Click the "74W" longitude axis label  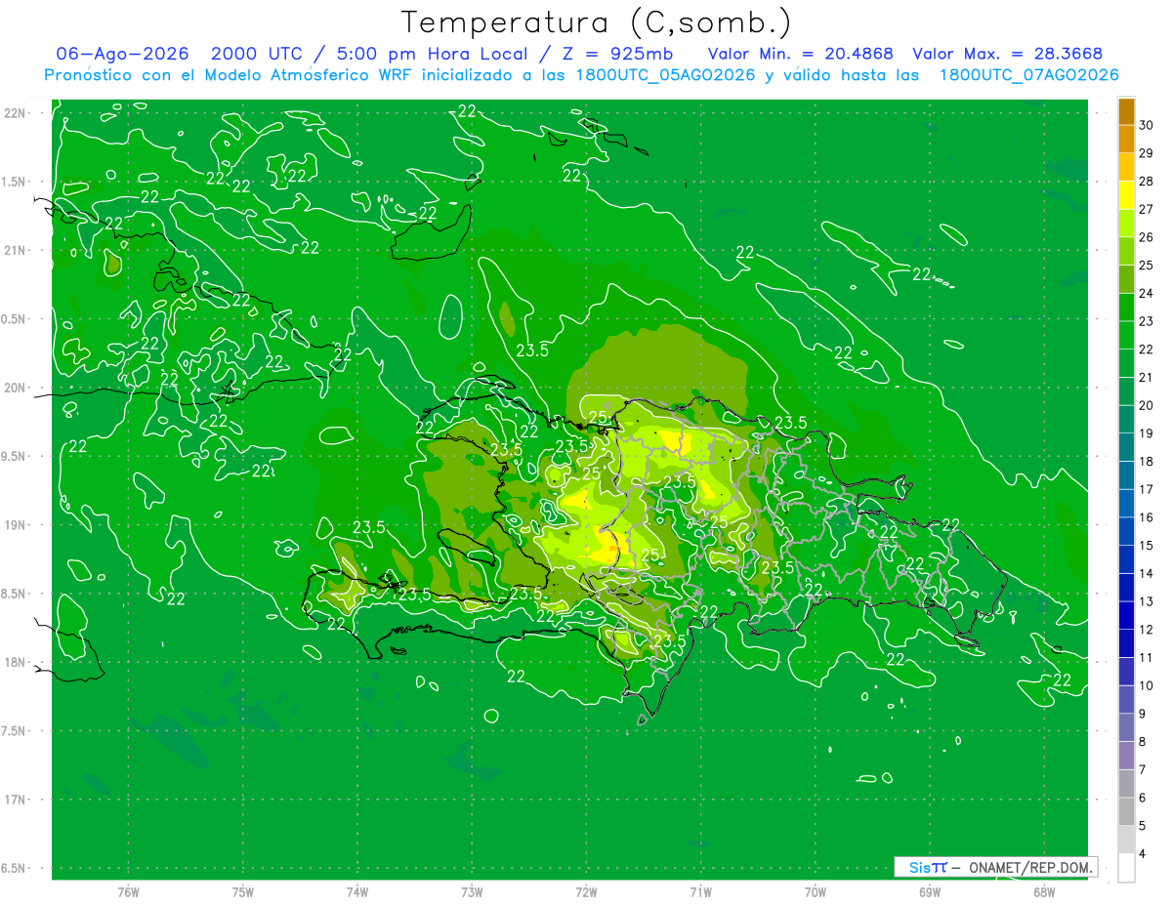[357, 892]
